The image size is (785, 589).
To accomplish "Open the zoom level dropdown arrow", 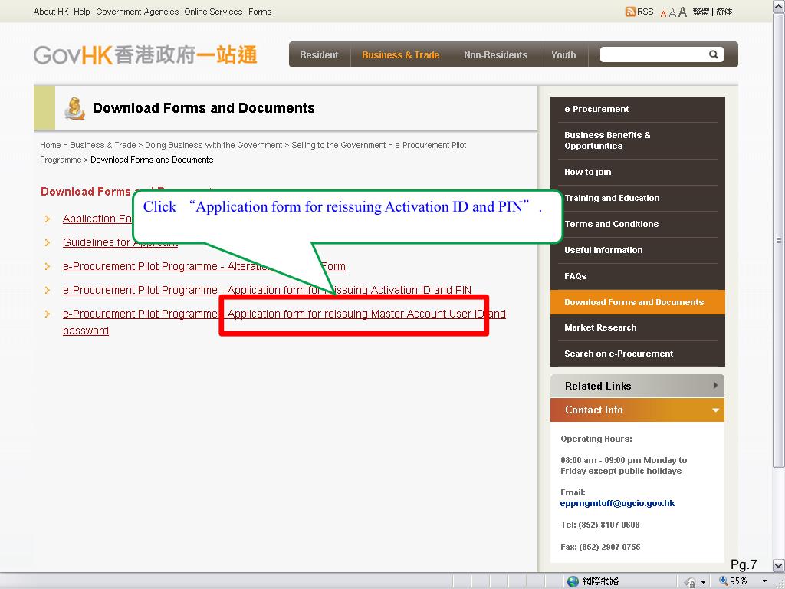I will click(764, 581).
